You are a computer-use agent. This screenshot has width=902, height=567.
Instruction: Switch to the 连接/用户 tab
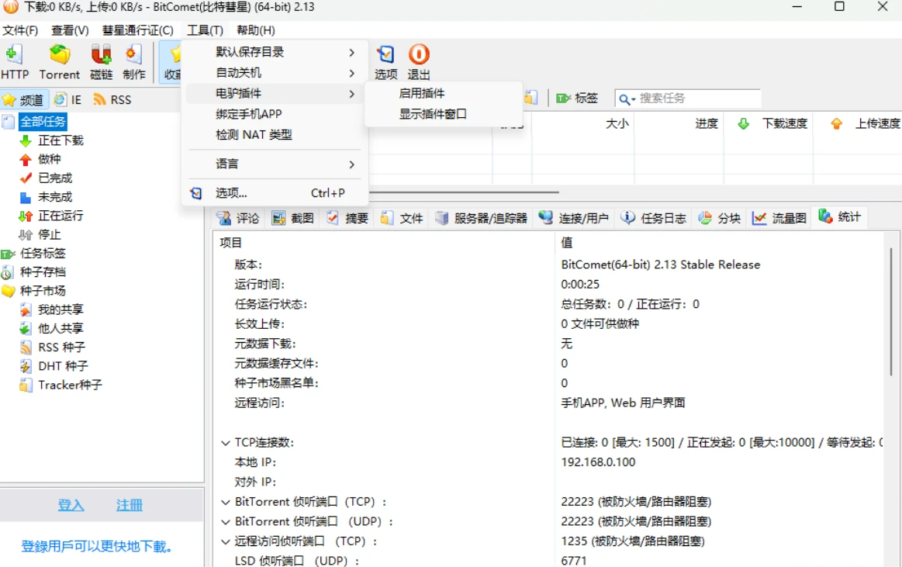click(x=573, y=219)
